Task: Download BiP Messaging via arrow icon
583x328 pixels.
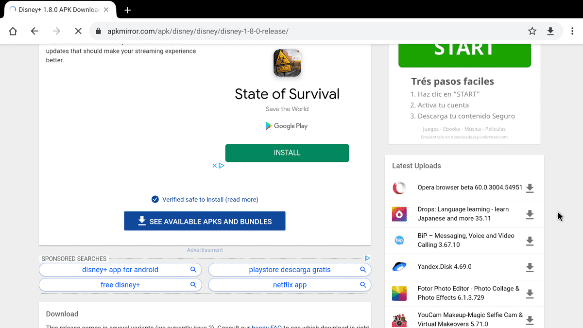Action: pyautogui.click(x=530, y=241)
